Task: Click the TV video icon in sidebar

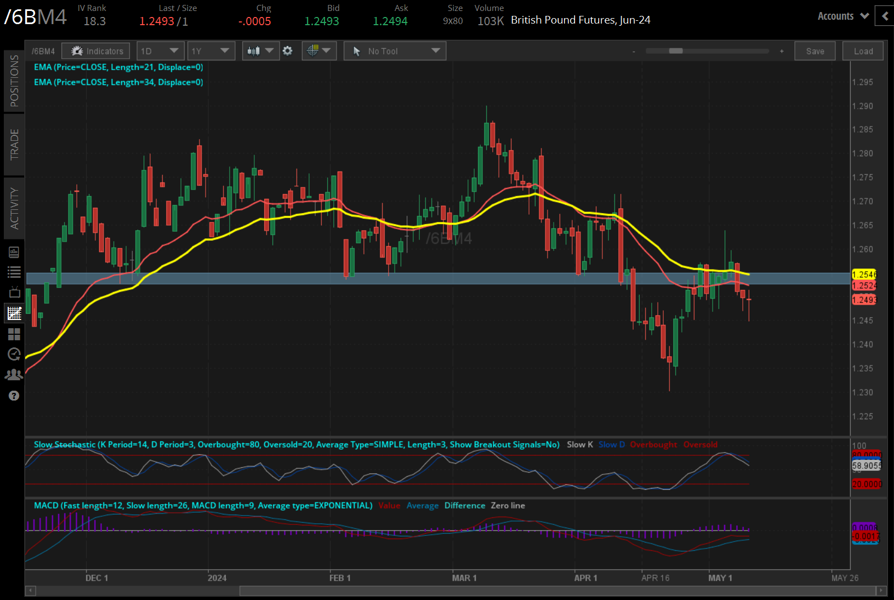Action: pos(14,293)
